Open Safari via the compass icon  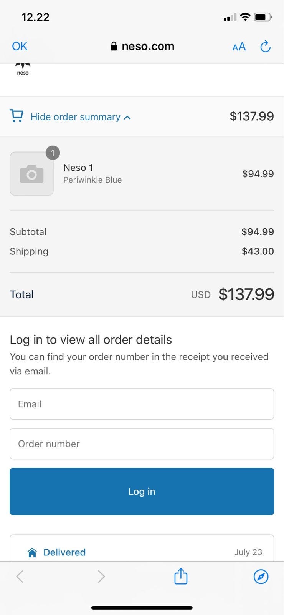tap(261, 576)
